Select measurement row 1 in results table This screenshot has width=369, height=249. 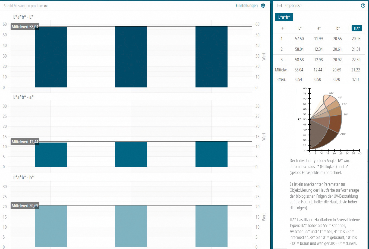[x=319, y=39]
